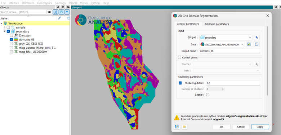Toggle the alphabetical sort 'A' button
Viewport: 281px width, 135px height.
click(55, 12)
